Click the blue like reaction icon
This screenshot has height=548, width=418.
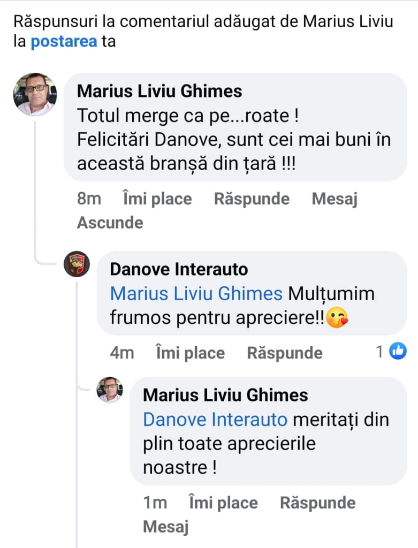click(x=398, y=352)
